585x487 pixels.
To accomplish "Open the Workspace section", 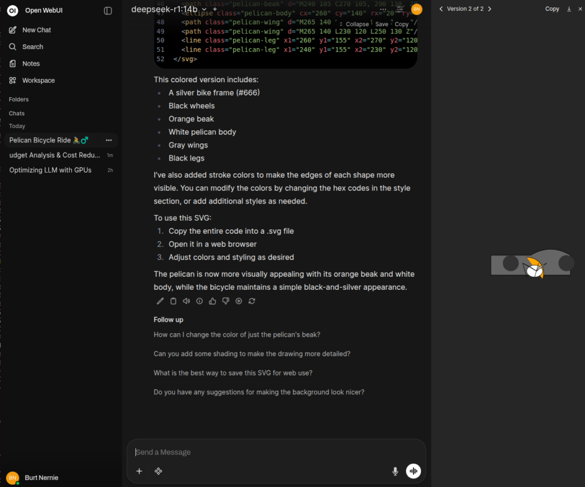I will coord(38,81).
